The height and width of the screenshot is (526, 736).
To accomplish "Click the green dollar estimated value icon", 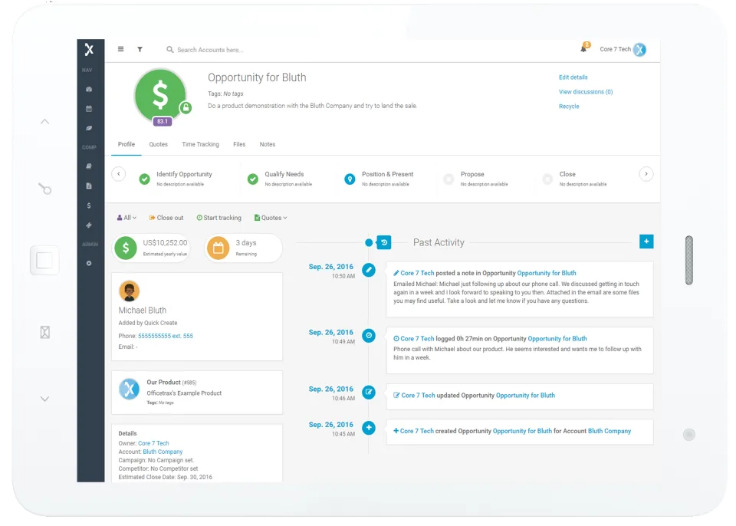I will pos(126,248).
